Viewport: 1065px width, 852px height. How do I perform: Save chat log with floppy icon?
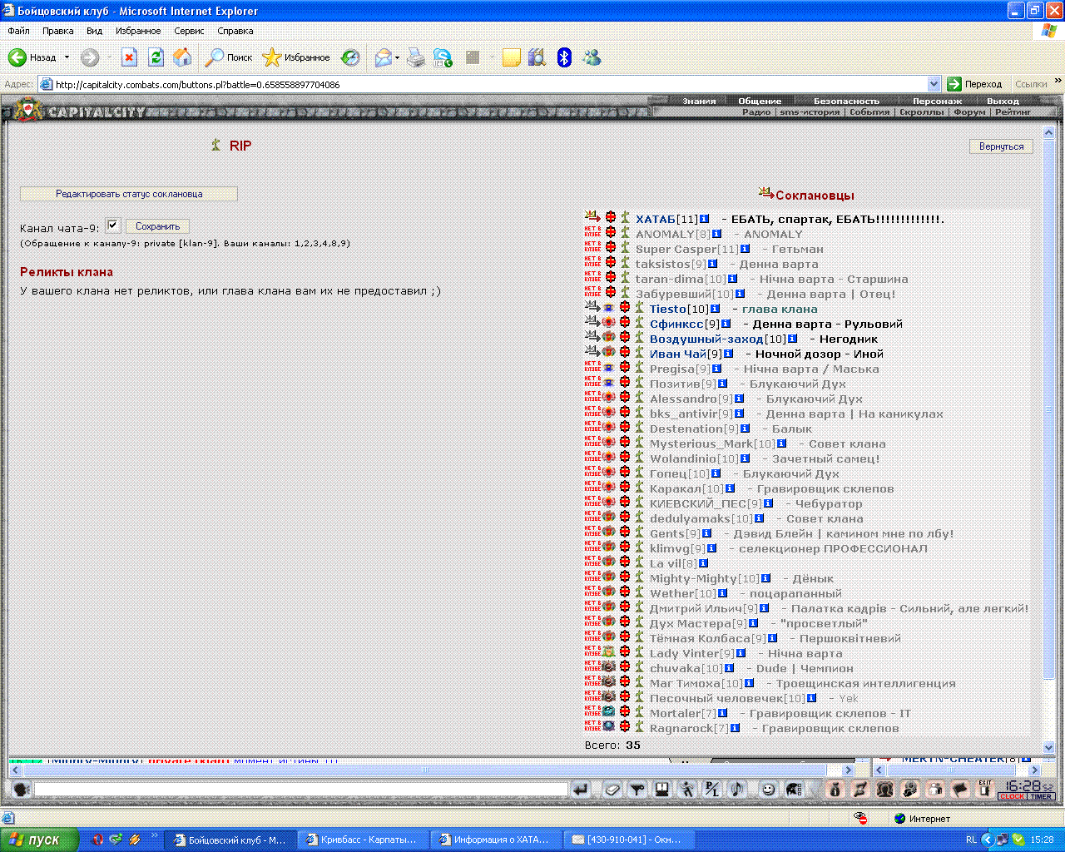click(662, 790)
